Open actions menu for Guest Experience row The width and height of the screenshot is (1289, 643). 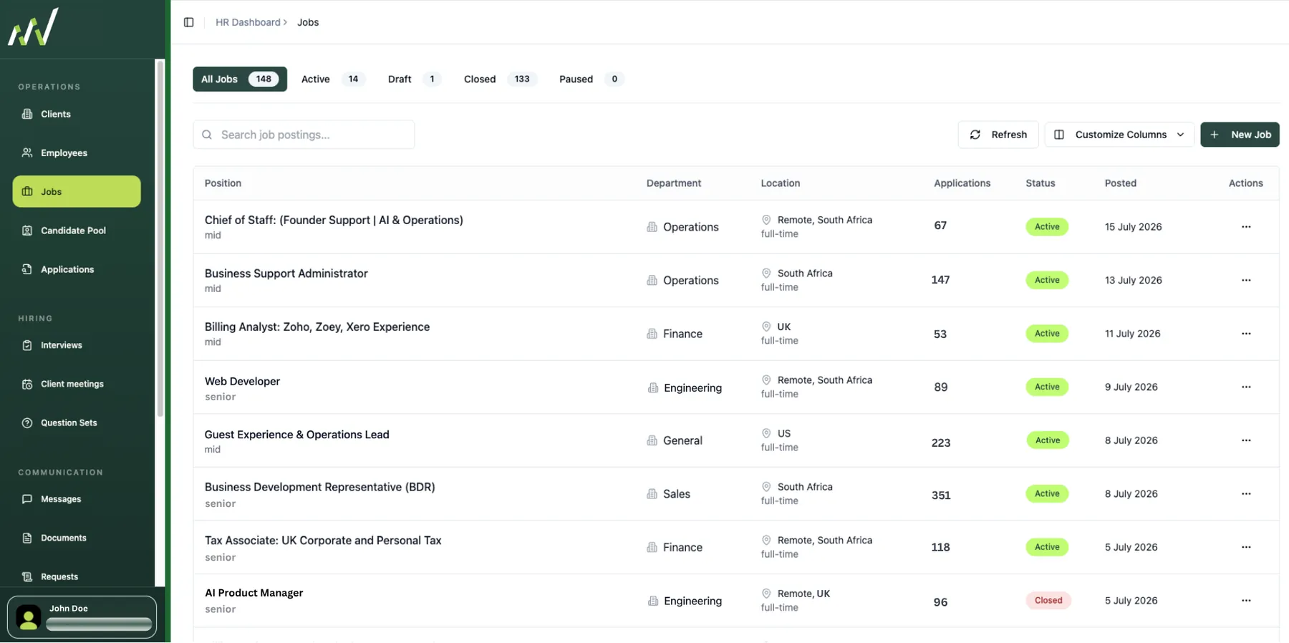click(x=1246, y=440)
